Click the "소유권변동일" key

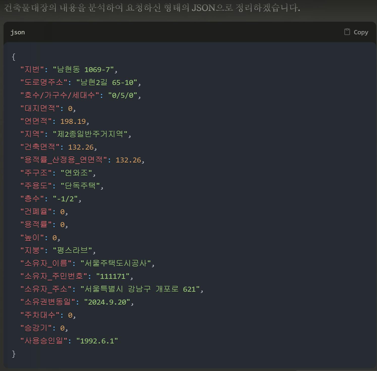click(x=48, y=302)
